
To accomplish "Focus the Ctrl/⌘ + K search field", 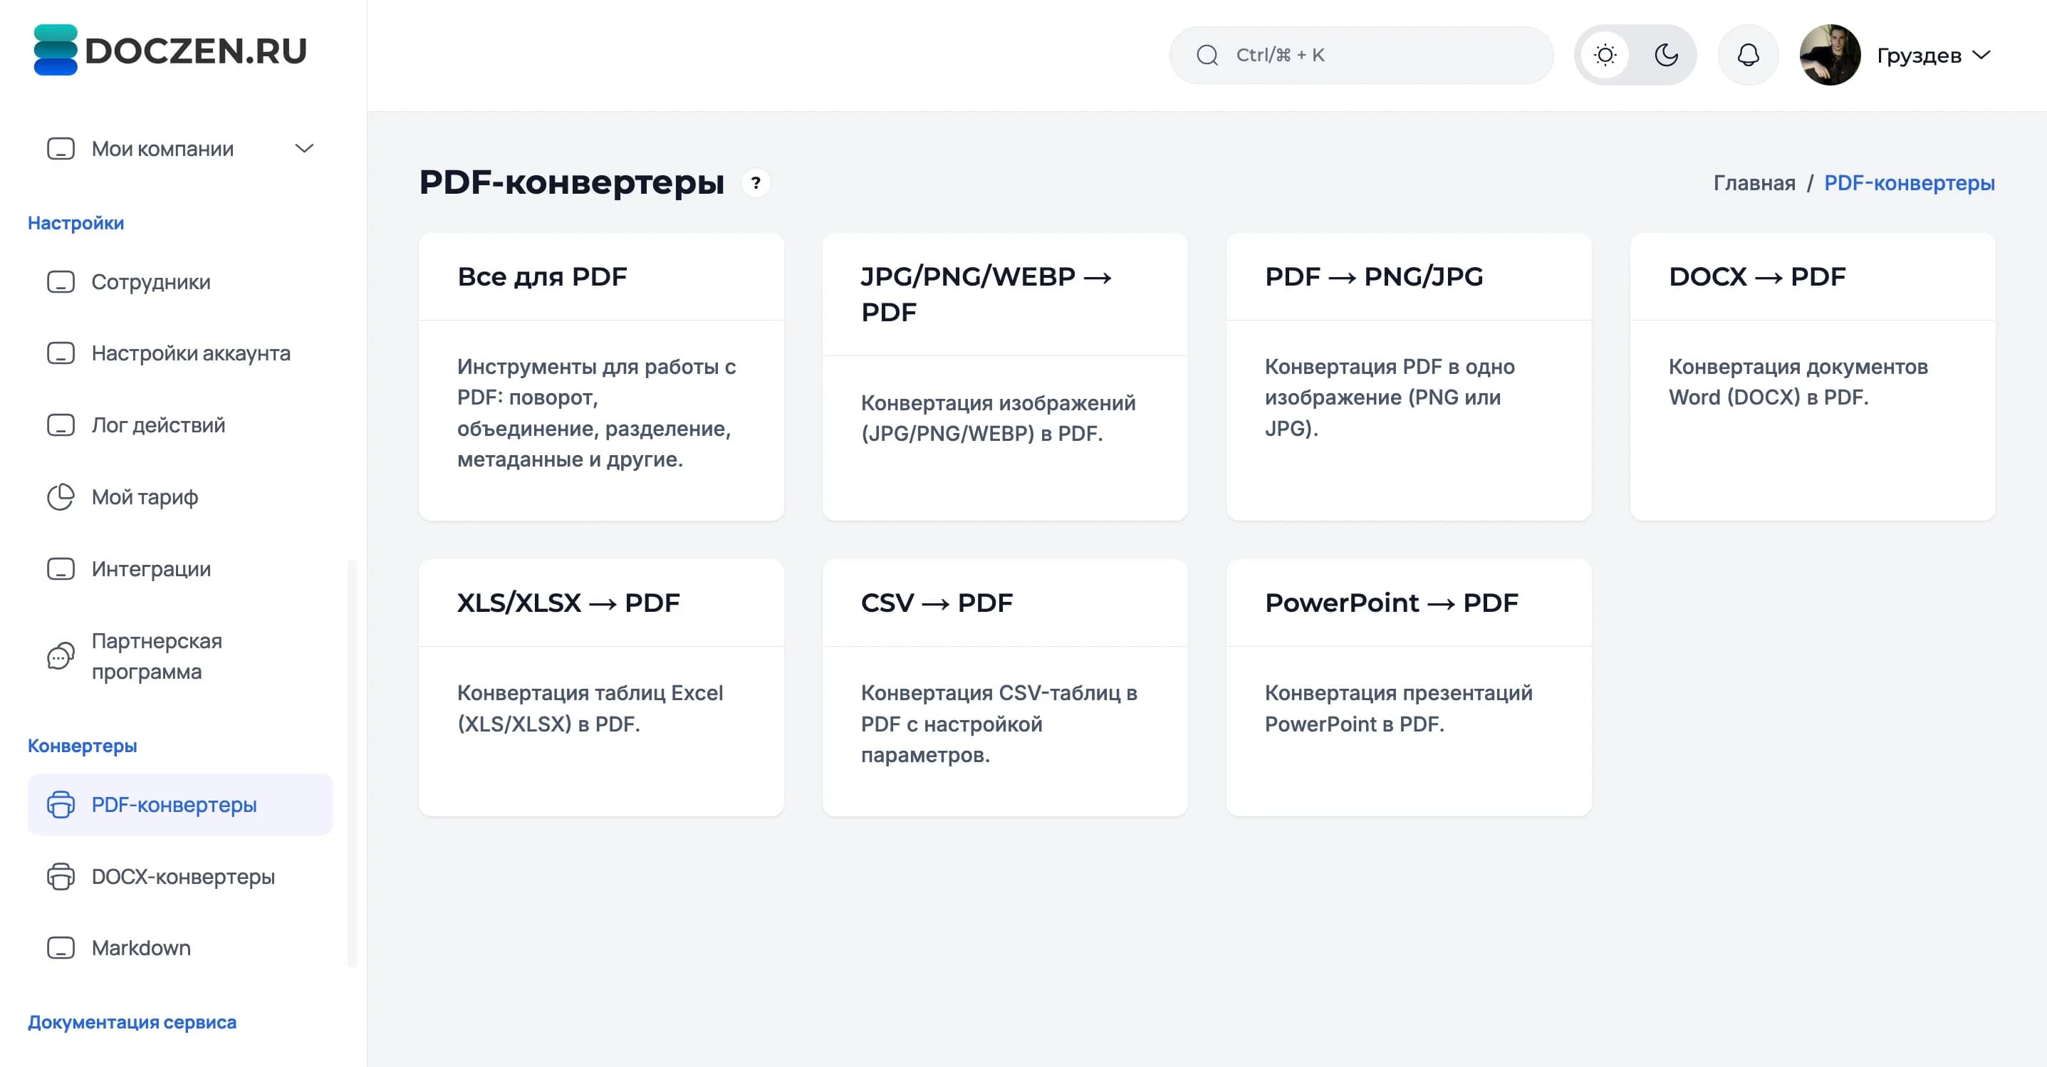I will pyautogui.click(x=1361, y=55).
